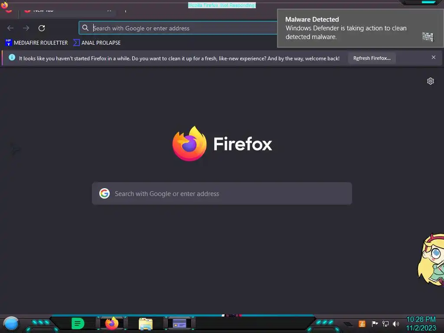Open Action Center flag tray icon
The height and width of the screenshot is (333, 444).
374,323
